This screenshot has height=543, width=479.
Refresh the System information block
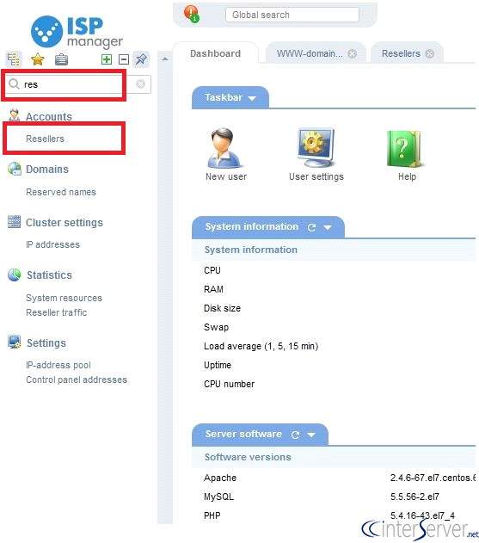311,227
